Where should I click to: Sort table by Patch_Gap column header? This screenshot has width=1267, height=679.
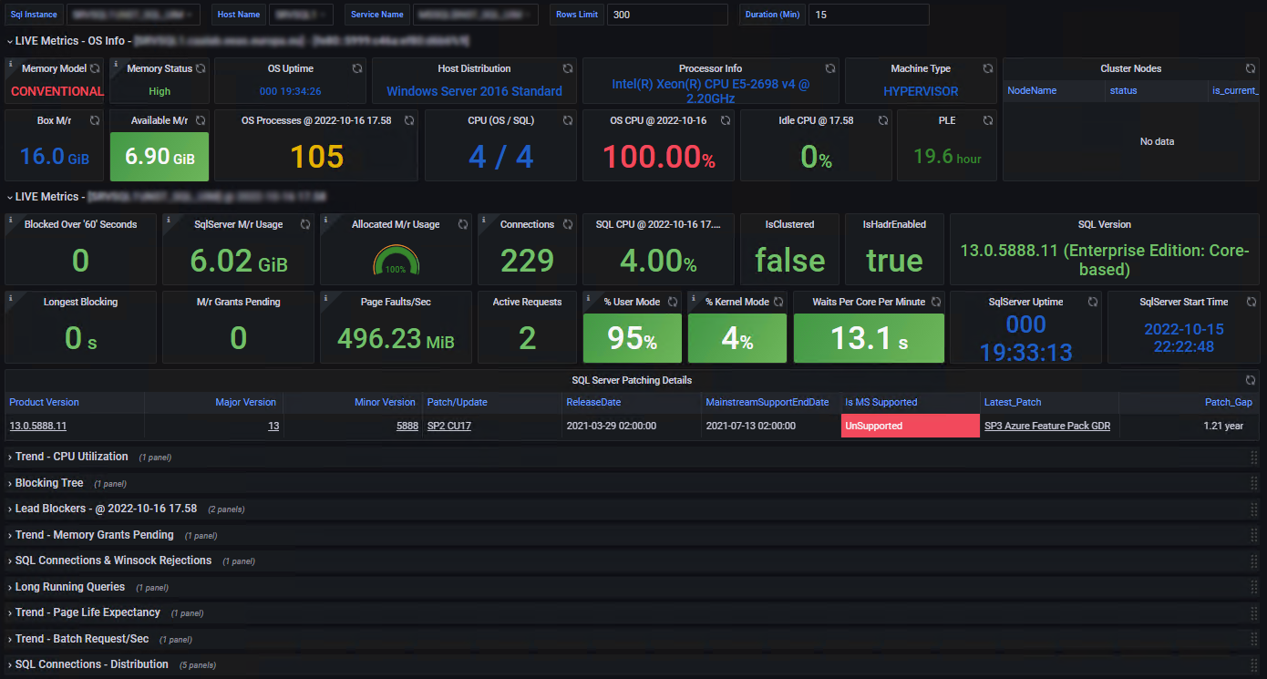(1230, 402)
